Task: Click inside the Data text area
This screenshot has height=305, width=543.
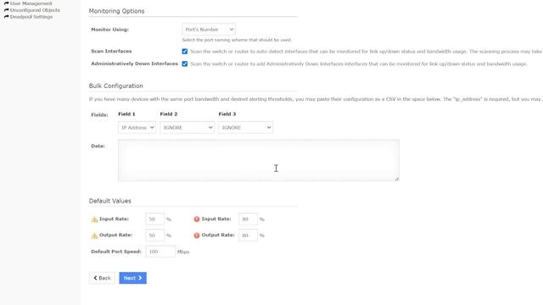Action: click(258, 160)
